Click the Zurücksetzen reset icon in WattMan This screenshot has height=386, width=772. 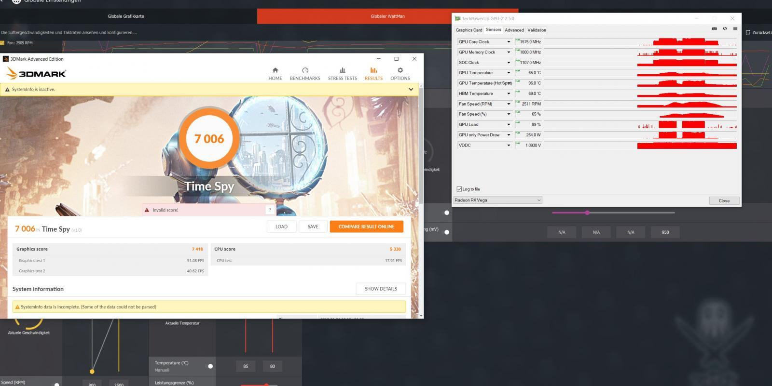[x=748, y=32]
